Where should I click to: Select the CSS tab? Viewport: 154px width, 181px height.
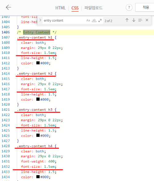pos(75,8)
